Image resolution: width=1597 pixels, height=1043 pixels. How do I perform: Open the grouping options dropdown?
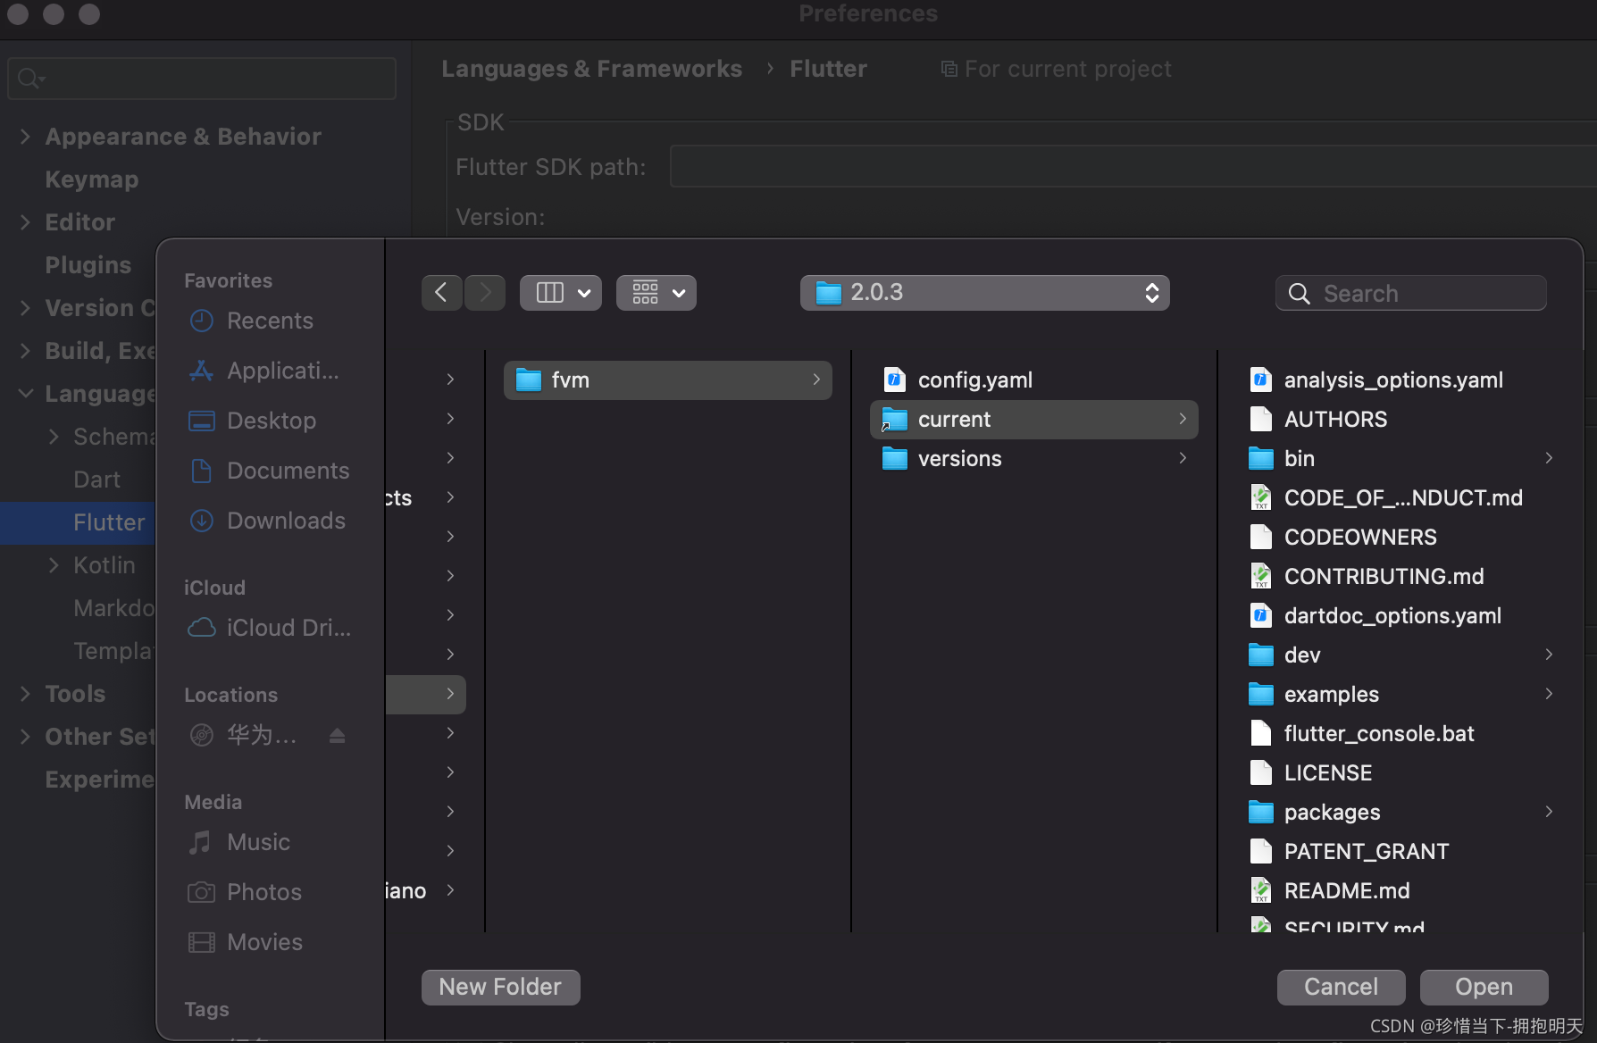[x=656, y=293]
